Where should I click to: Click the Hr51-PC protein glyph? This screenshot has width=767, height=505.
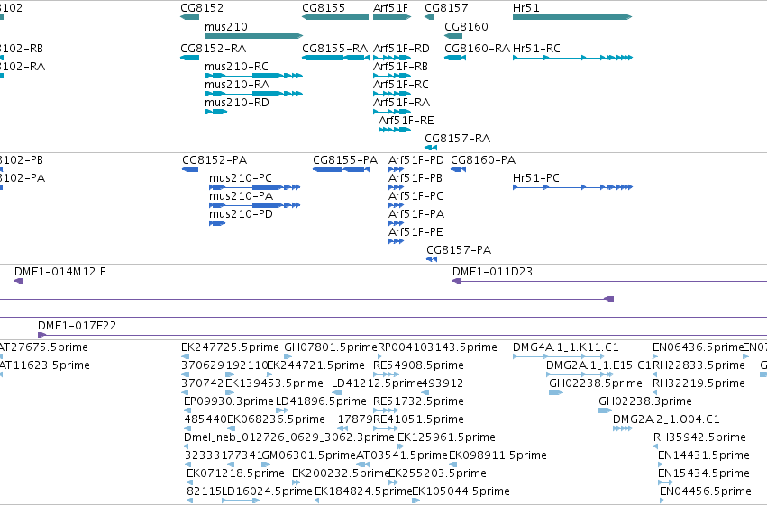[x=573, y=187]
